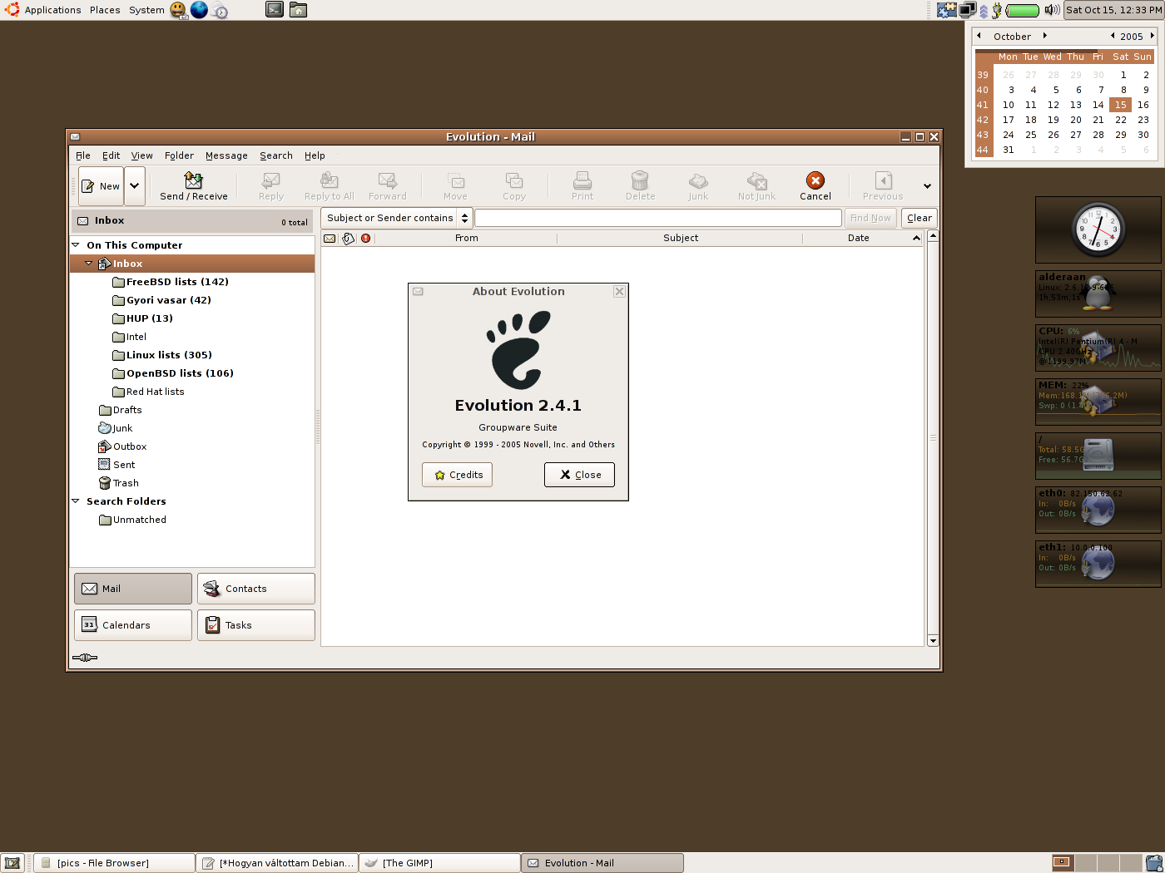Open the Applications menu in the top panel
The height and width of the screenshot is (873, 1165).
pos(52,10)
